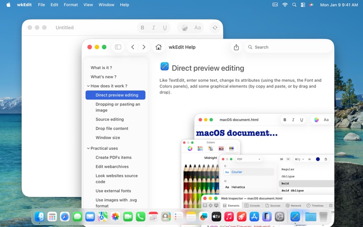This screenshot has width=363, height=227.
Task: Open the "What is it ?" help topic
Action: (x=101, y=68)
